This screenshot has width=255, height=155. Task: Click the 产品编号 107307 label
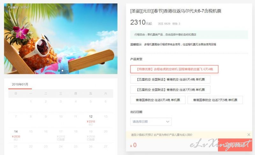click(18, 7)
